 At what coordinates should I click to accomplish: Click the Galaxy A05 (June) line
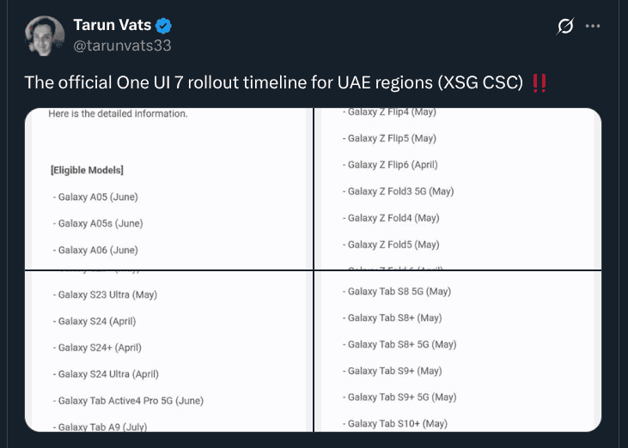tap(97, 197)
